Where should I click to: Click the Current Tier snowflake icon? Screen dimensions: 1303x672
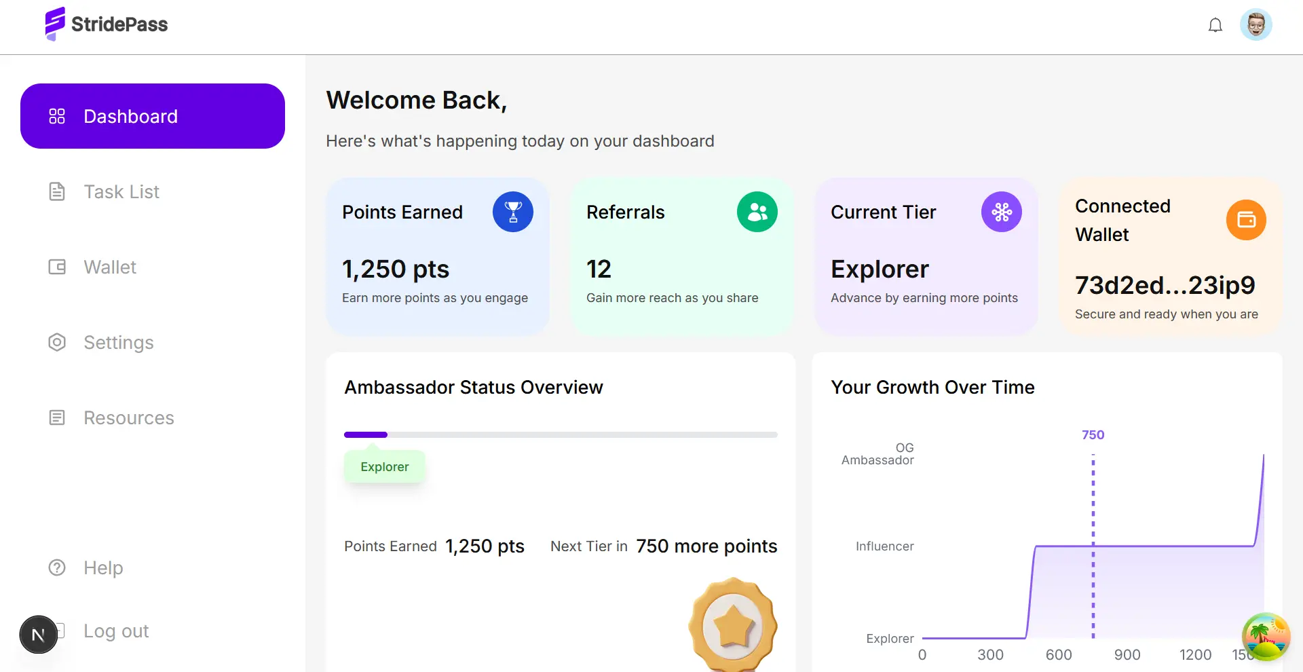pyautogui.click(x=1001, y=211)
